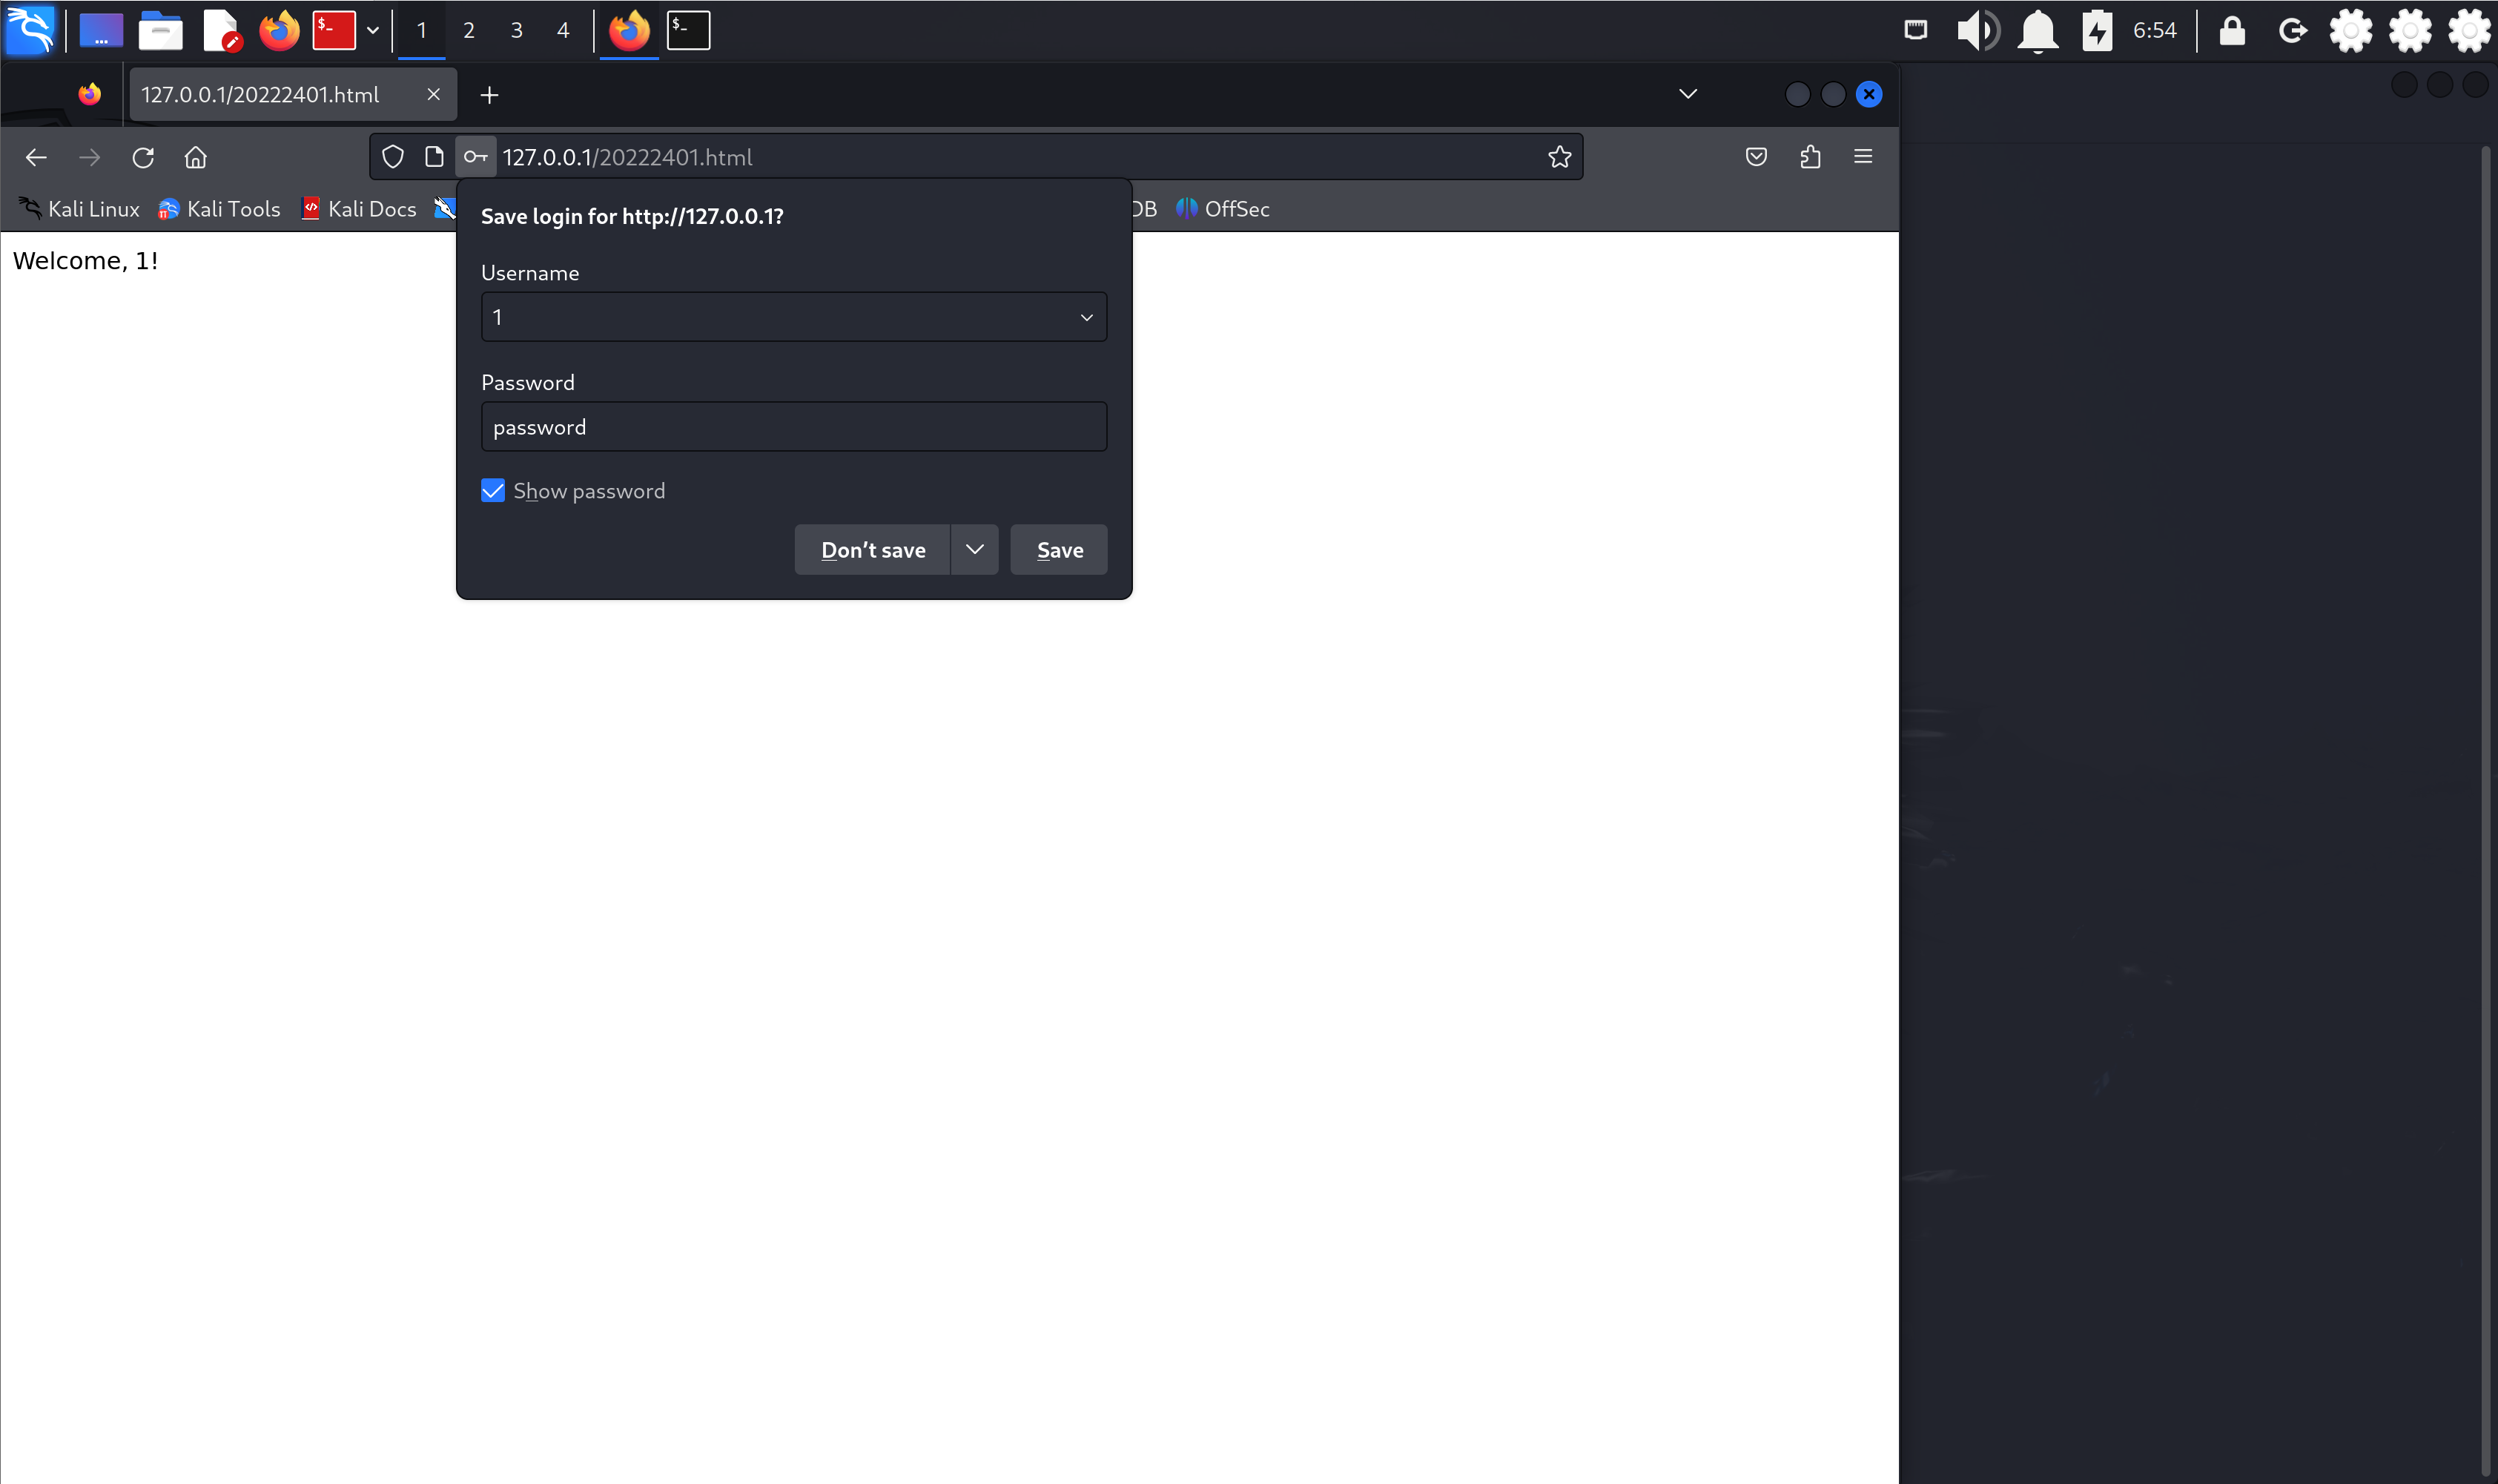The image size is (2498, 1484).
Task: Open the List all tabs chevron
Action: point(1688,94)
